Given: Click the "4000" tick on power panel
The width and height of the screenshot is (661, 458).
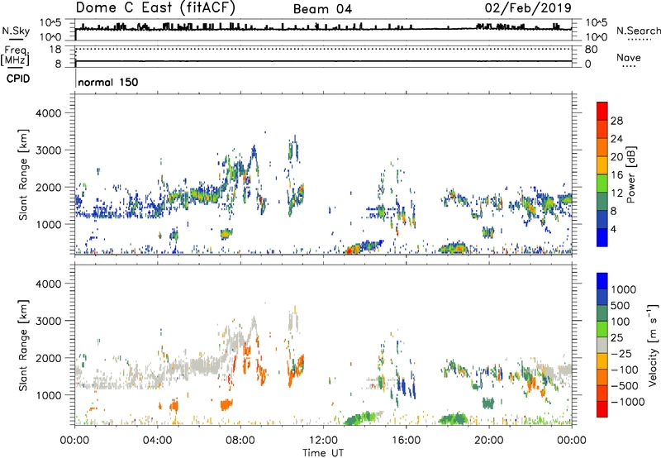Looking at the screenshot, I should (x=49, y=113).
